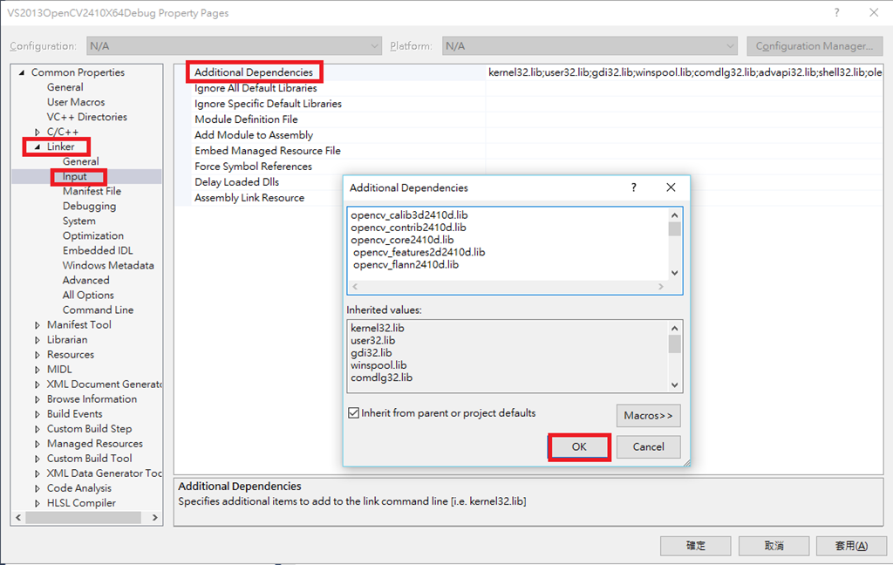Collapse the Common Properties tree node
Screen dimensions: 893x565
coord(22,72)
